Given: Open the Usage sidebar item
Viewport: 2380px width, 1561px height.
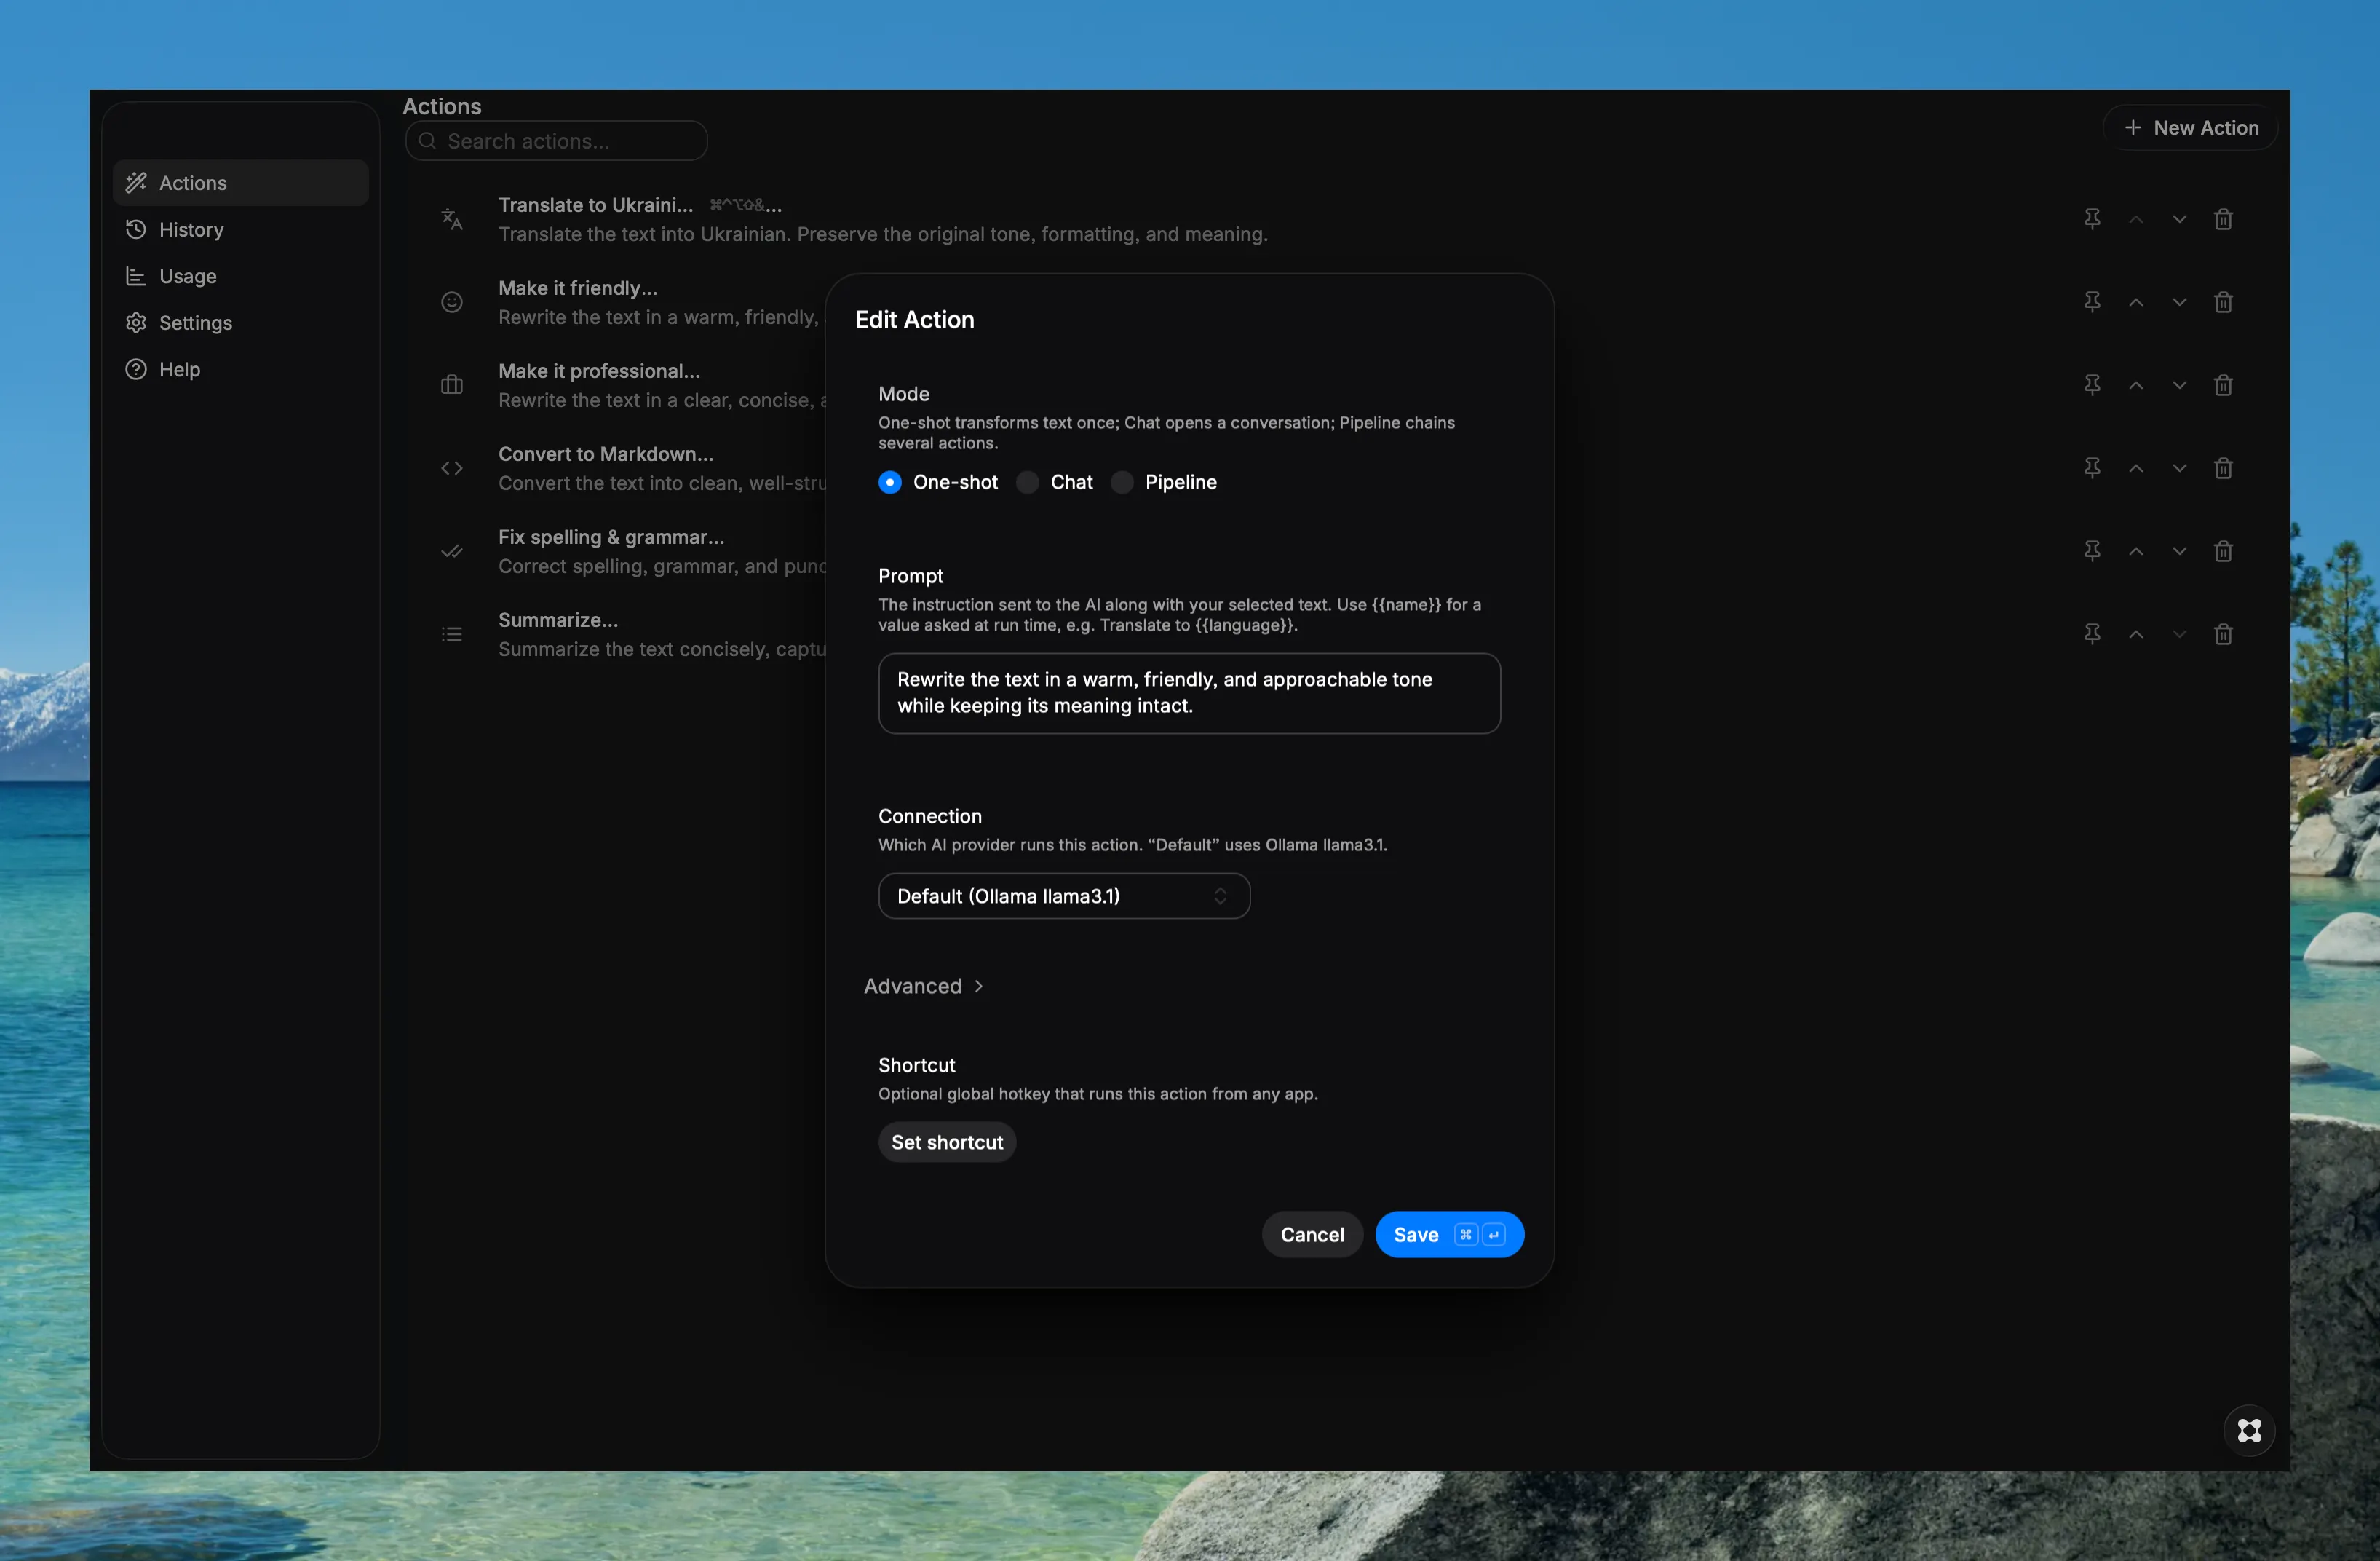Looking at the screenshot, I should click(241, 276).
